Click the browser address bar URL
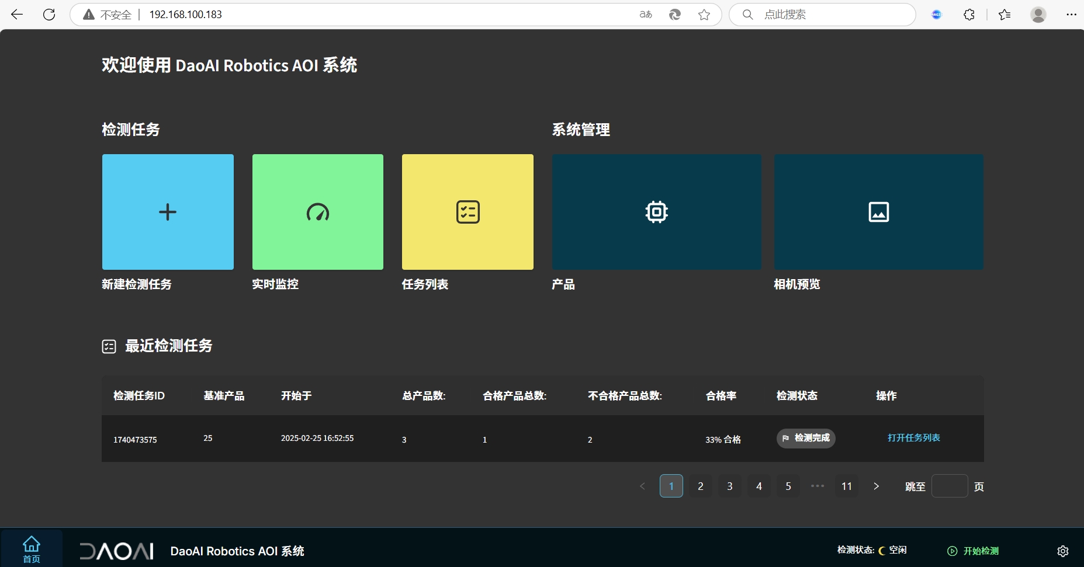 [185, 15]
